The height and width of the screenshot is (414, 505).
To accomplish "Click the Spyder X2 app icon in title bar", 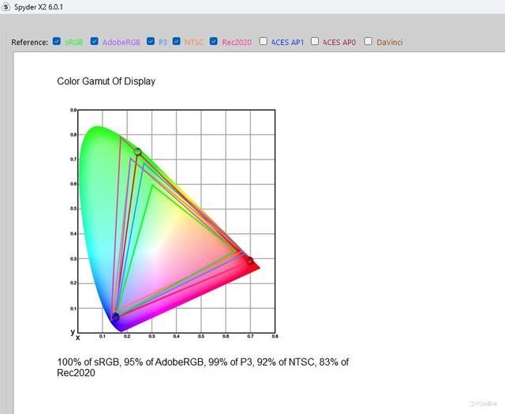I will click(6, 6).
